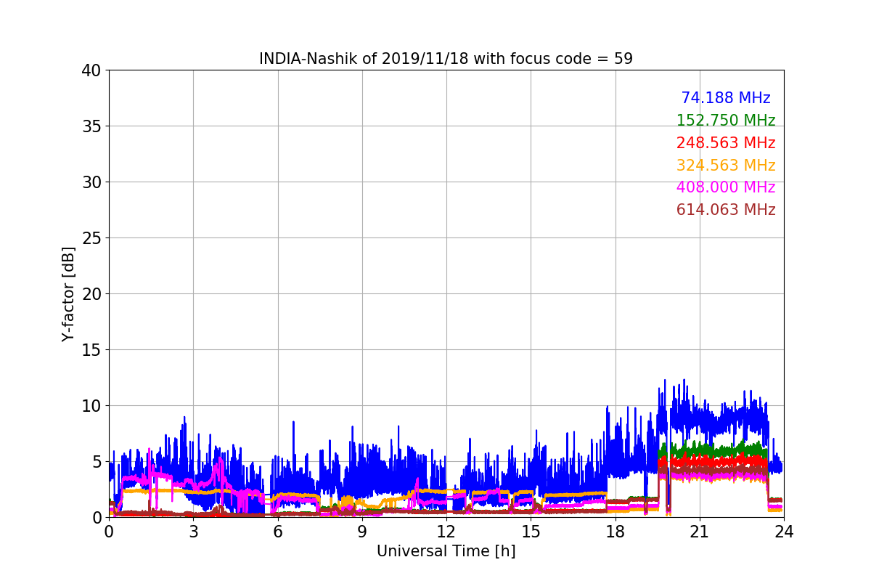Screen dimensions: 871x581
Task: Click the y-axis tick label 40
Action: point(91,70)
